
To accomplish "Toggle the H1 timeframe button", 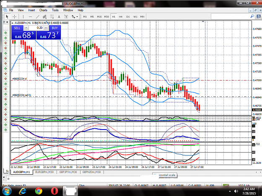I will 114,17.
